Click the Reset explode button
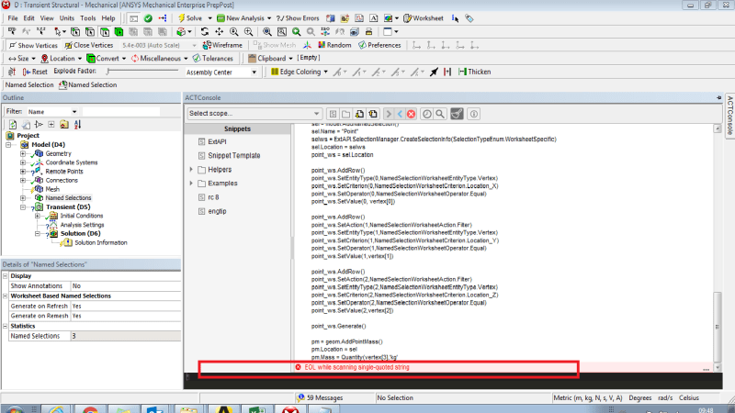Screen dimensions: 735x413 [x=35, y=72]
